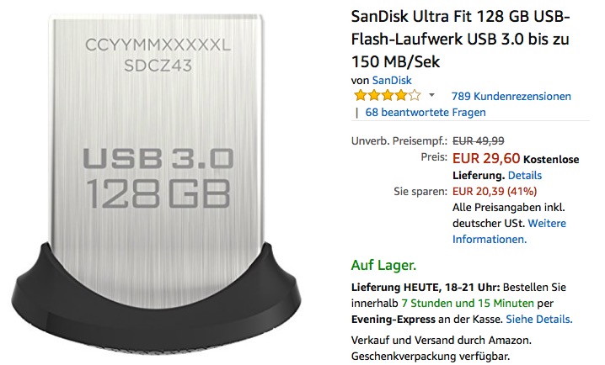Click the SanDisk brand link
The image size is (605, 365).
392,80
